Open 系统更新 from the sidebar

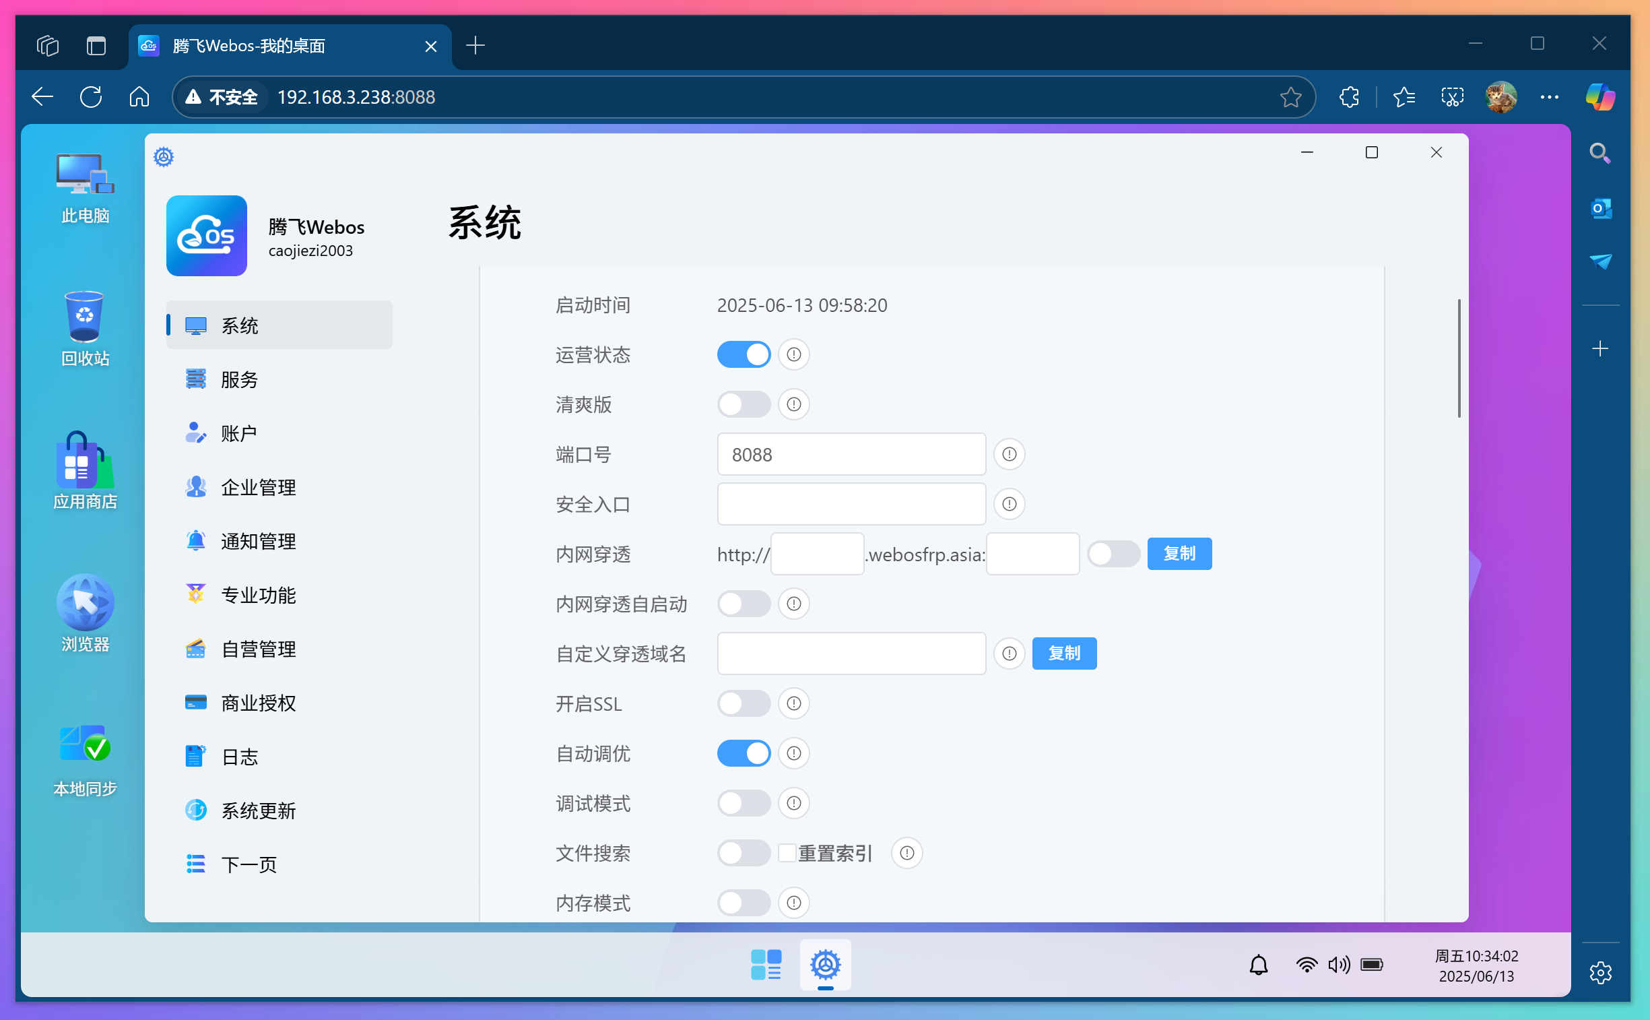259,810
